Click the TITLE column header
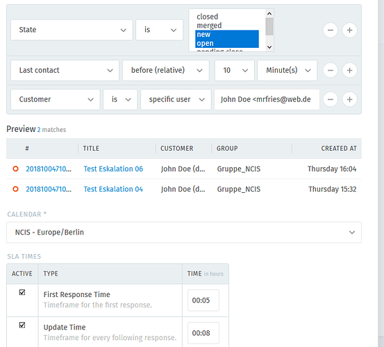This screenshot has width=384, height=347. pos(91,149)
